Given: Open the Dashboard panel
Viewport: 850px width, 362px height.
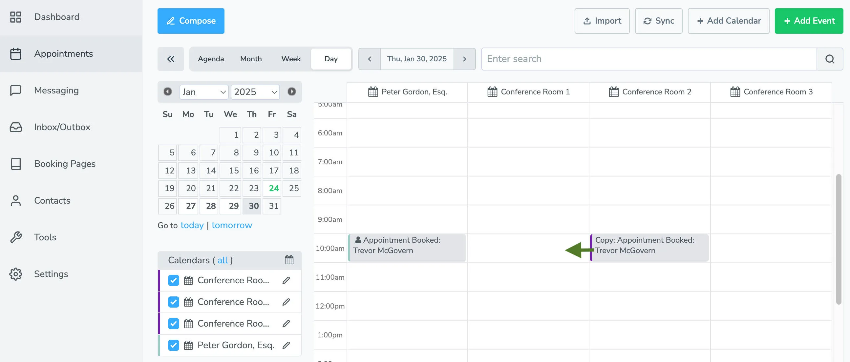Looking at the screenshot, I should pos(56,17).
